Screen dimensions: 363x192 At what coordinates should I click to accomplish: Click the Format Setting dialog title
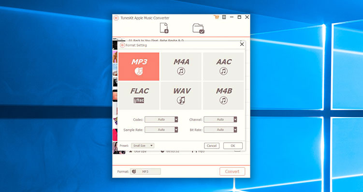(136, 45)
